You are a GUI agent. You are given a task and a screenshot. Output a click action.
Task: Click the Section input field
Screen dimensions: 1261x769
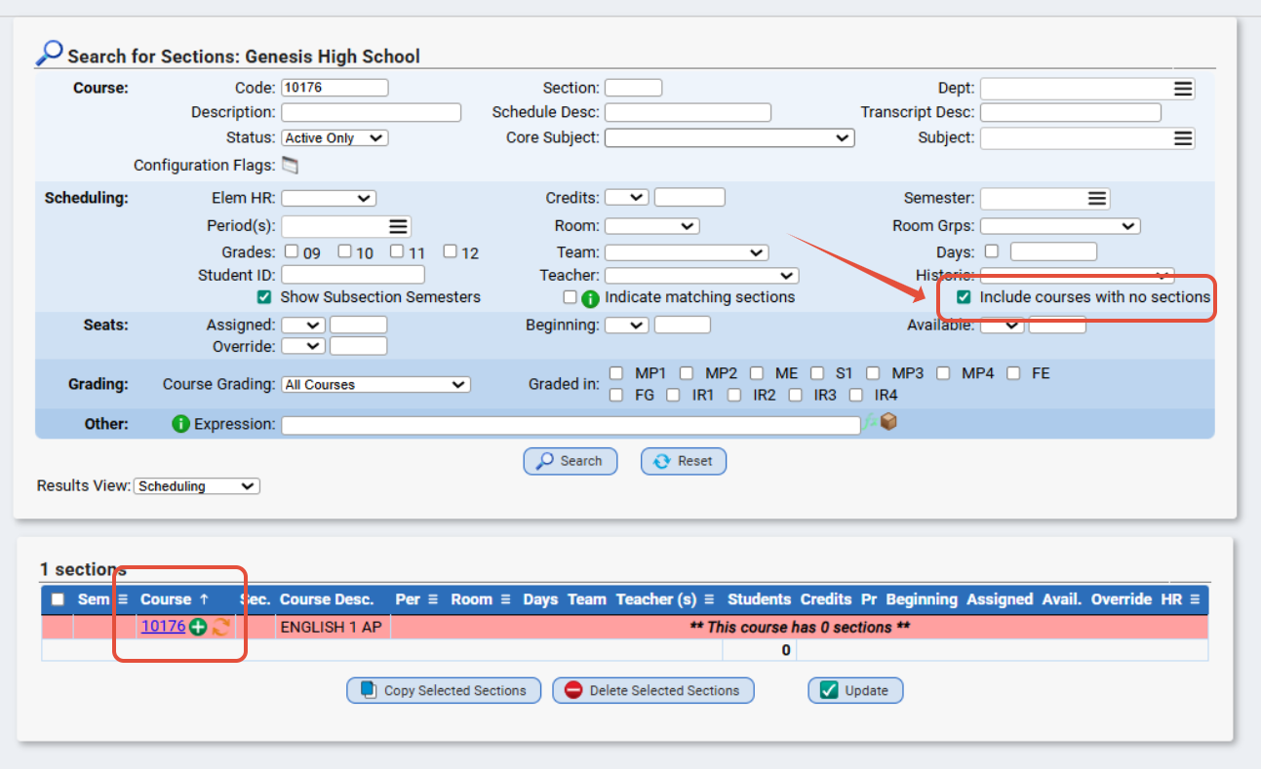pyautogui.click(x=633, y=88)
